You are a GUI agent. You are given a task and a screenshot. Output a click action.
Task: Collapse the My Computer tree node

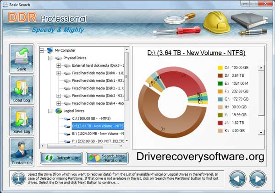coord(42,50)
